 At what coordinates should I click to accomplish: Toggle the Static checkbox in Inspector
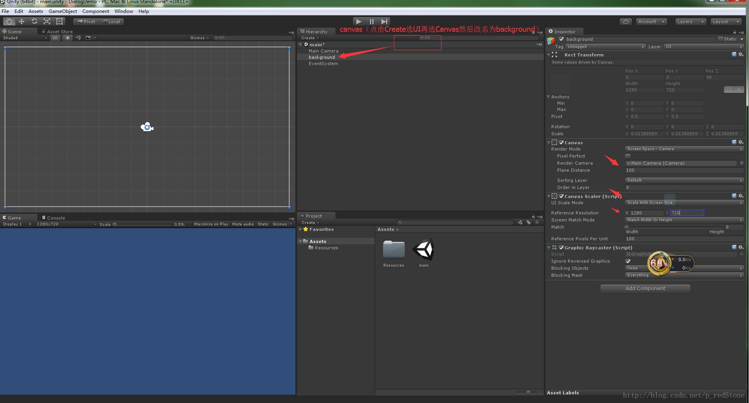click(721, 39)
